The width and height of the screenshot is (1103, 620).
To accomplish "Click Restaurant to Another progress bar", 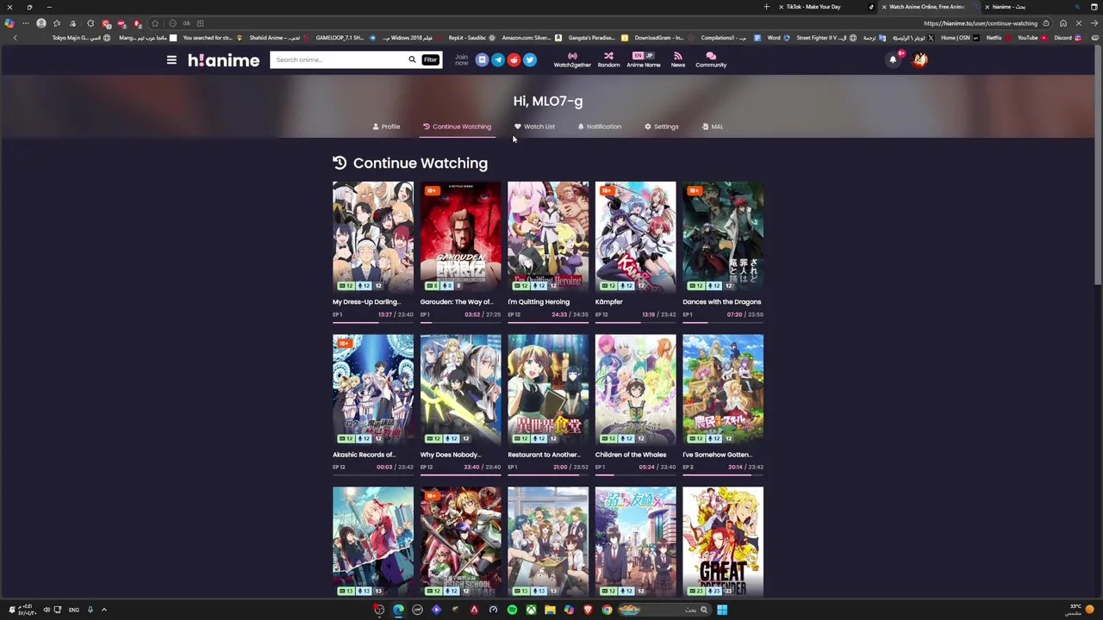I will pos(548,474).
